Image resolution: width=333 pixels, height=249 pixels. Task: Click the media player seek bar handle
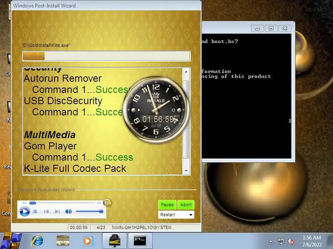(x=32, y=203)
